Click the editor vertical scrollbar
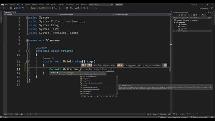 pos(171,65)
